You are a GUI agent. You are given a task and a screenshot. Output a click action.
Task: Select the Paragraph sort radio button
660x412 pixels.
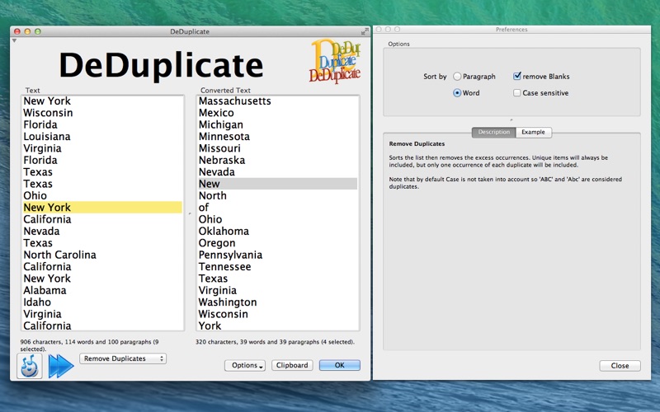click(457, 77)
